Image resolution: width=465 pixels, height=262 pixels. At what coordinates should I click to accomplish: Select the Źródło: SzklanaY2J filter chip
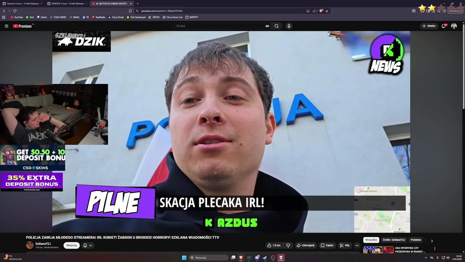click(x=394, y=240)
